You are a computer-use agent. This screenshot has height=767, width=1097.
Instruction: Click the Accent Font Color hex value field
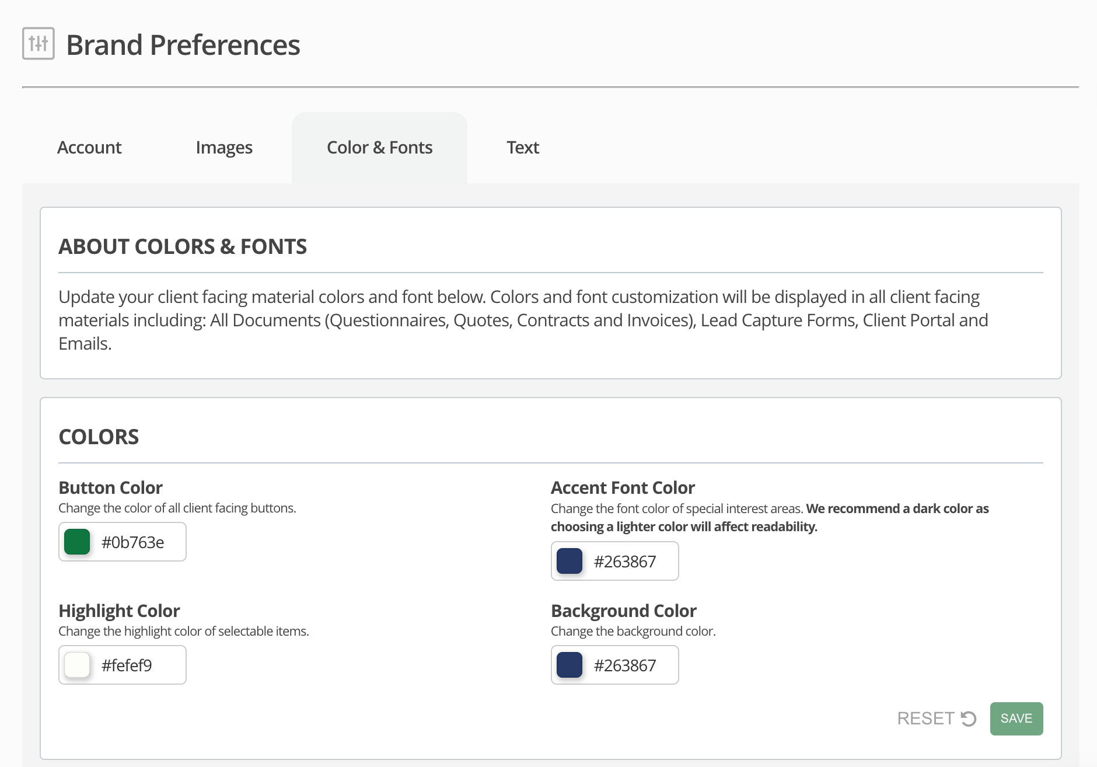(631, 562)
